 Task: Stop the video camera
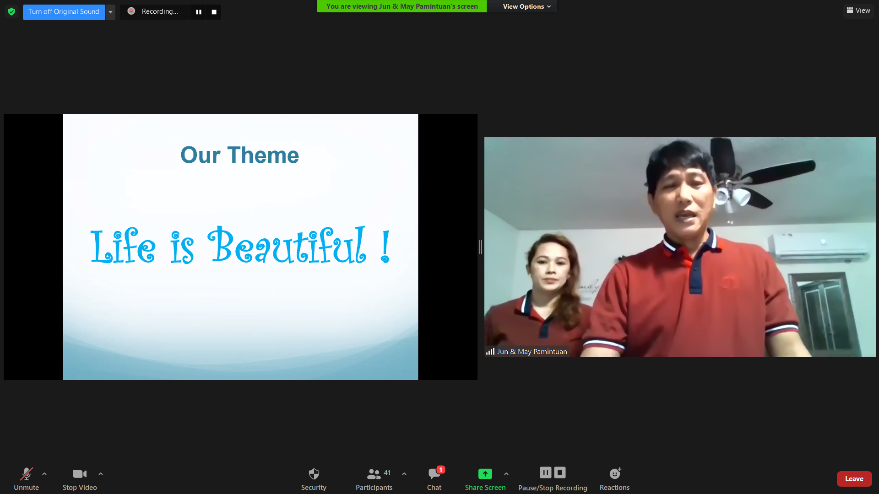80,479
